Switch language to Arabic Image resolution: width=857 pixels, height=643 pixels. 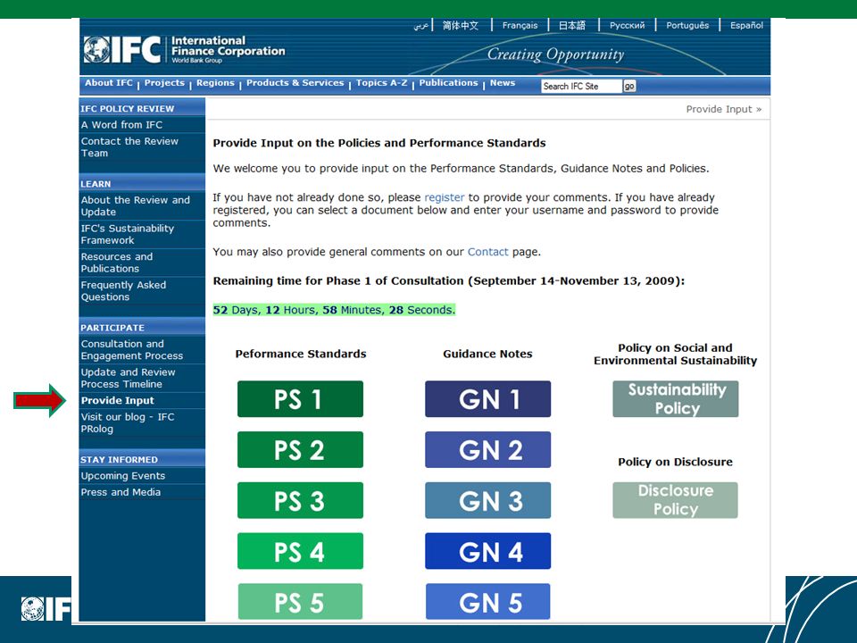[420, 25]
